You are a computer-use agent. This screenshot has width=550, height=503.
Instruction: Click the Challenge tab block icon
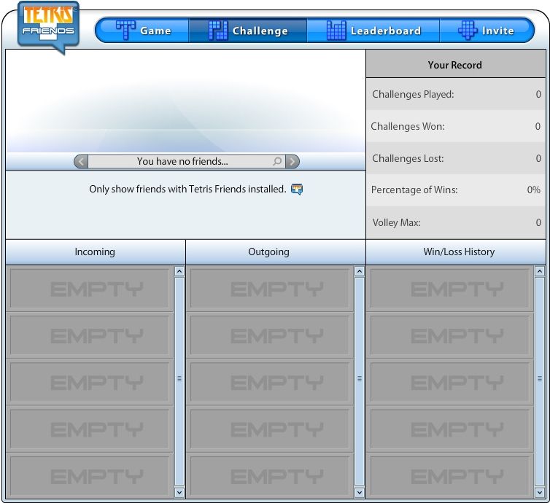218,30
